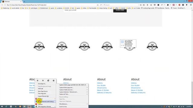Select the Title here tab
The width and height of the screenshot is (193, 108).
[x=12, y=1]
